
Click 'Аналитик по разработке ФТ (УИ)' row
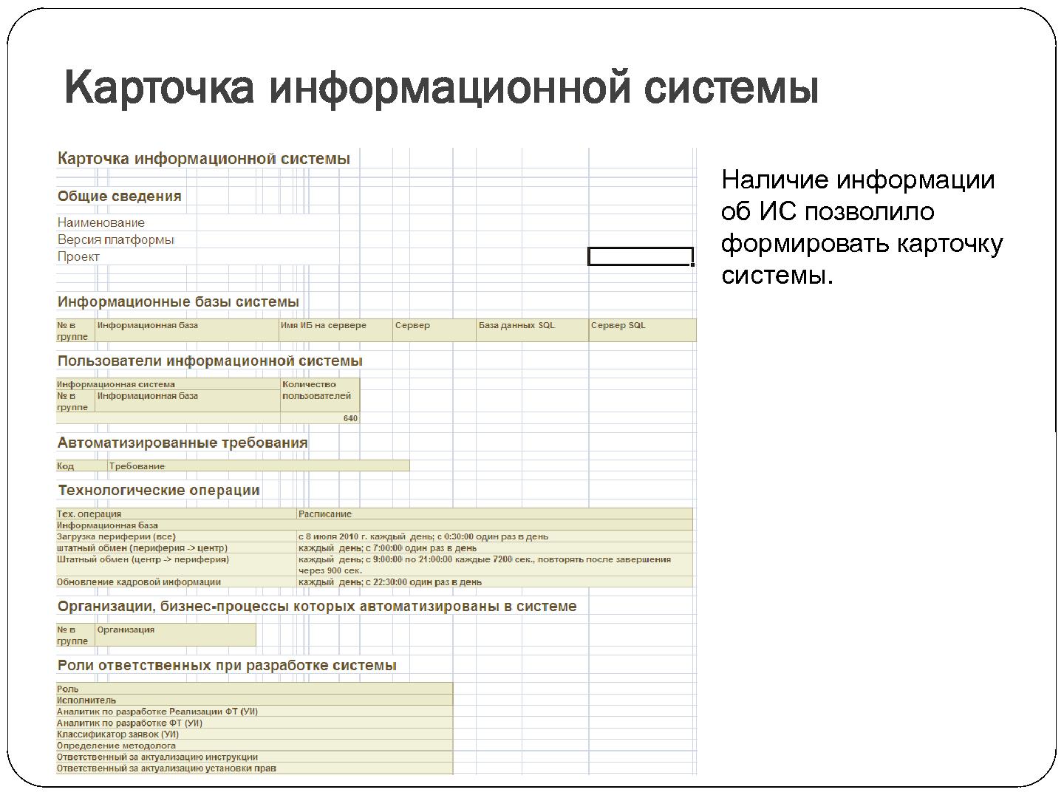254,723
